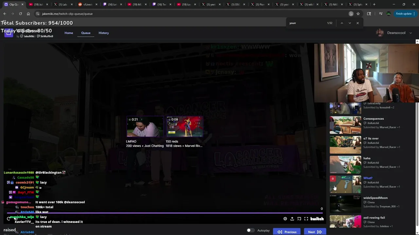This screenshot has width=419, height=235.
Task: Click the Consequences clip title
Action: (373, 119)
